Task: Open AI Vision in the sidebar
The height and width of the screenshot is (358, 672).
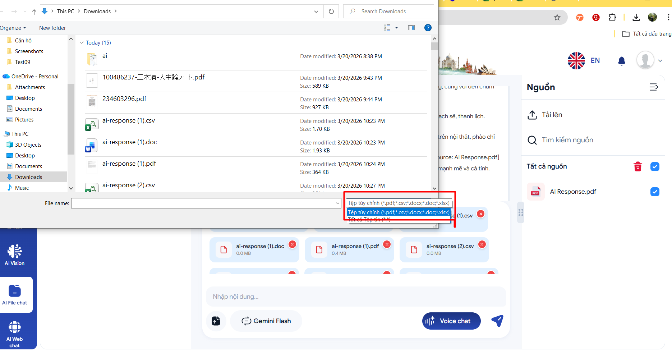Action: click(15, 255)
